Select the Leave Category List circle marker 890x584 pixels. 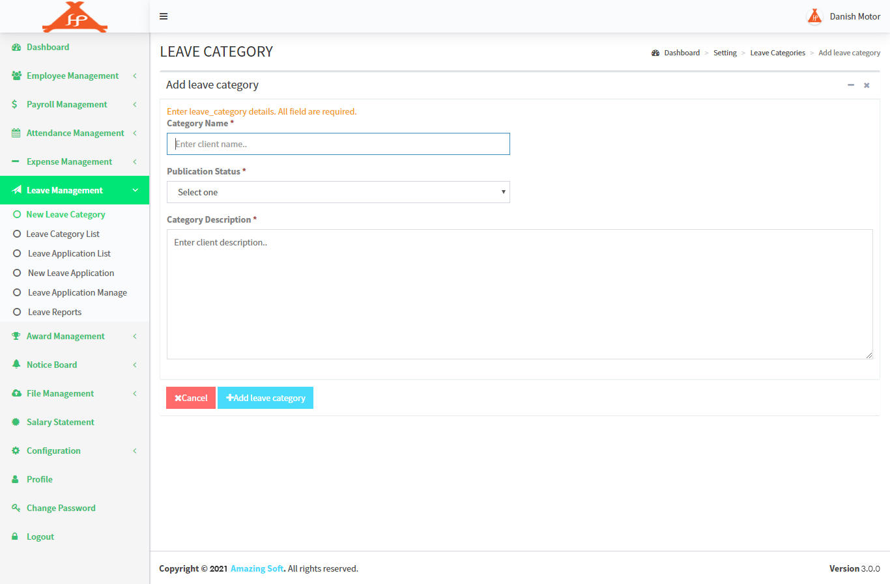17,234
